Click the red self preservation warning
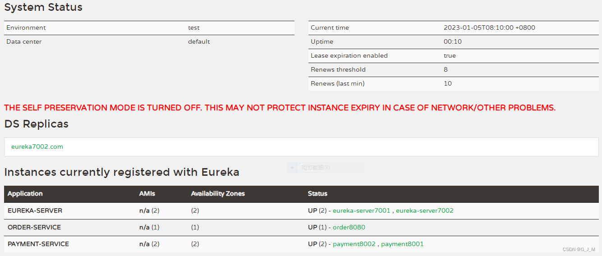 coord(280,108)
